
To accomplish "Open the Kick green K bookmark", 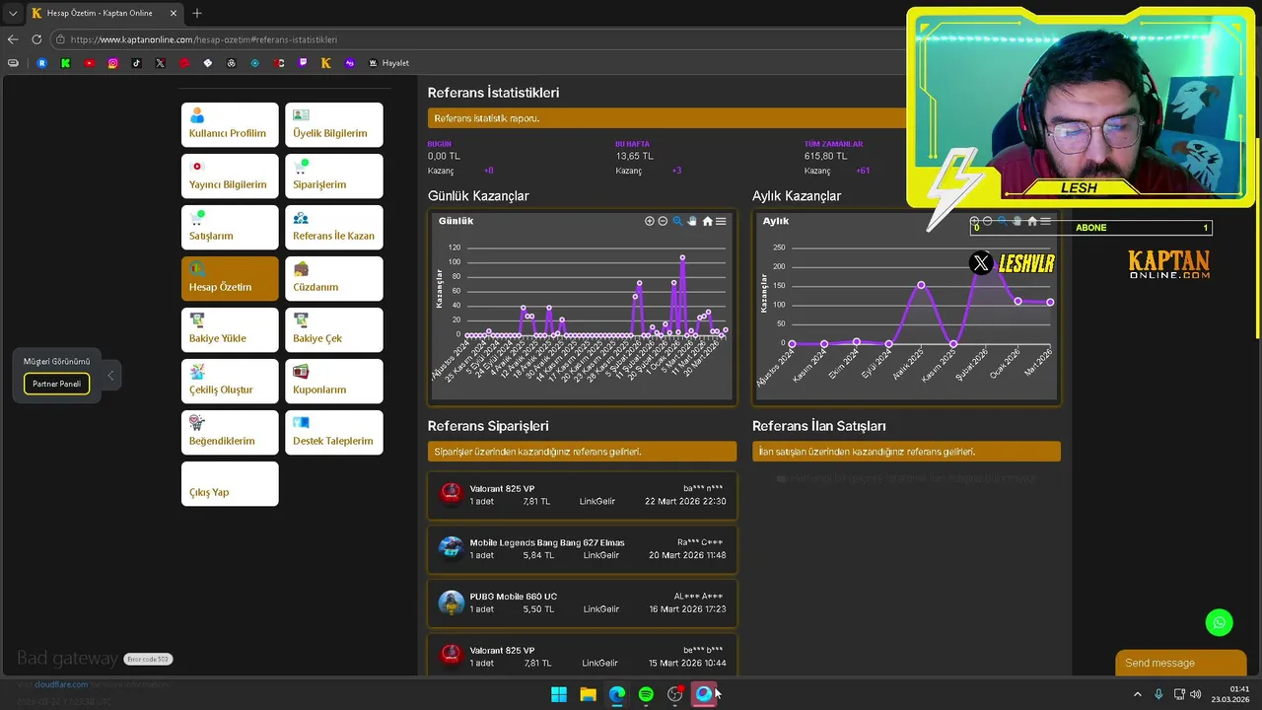I will tap(66, 63).
